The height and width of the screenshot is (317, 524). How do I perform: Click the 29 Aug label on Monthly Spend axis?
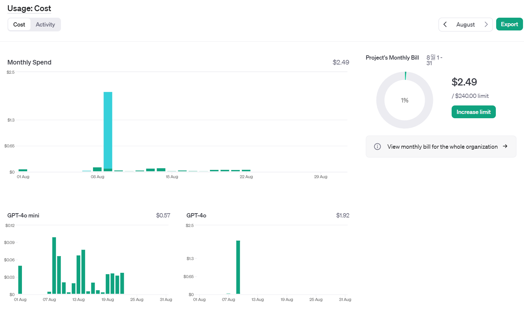pos(321,177)
